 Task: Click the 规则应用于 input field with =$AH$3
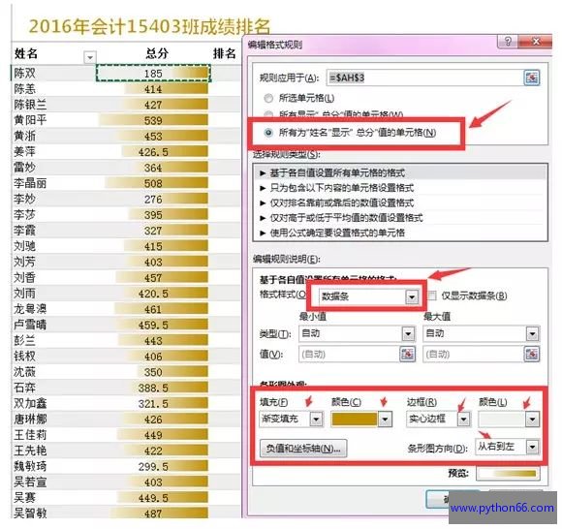424,78
